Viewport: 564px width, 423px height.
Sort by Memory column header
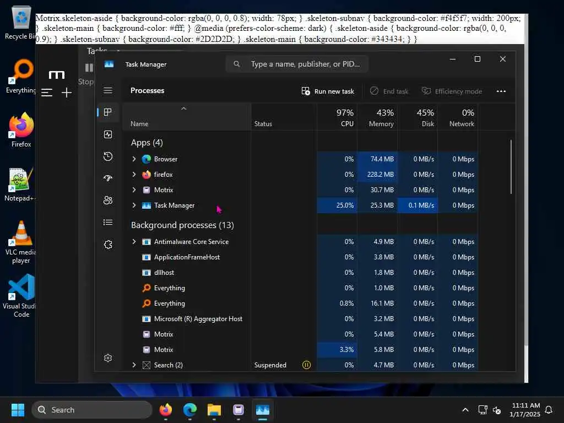[x=377, y=118]
